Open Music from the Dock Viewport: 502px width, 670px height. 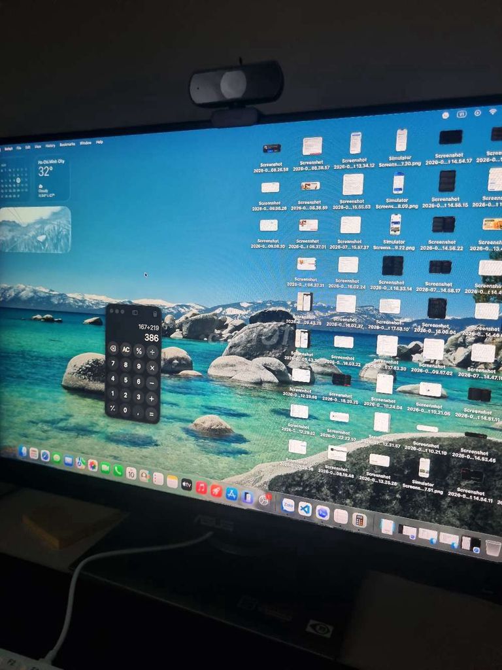coord(201,487)
